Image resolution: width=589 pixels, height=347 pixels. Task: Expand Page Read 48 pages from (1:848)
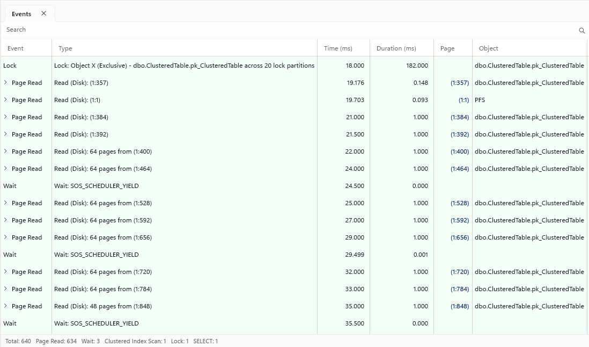click(5, 306)
